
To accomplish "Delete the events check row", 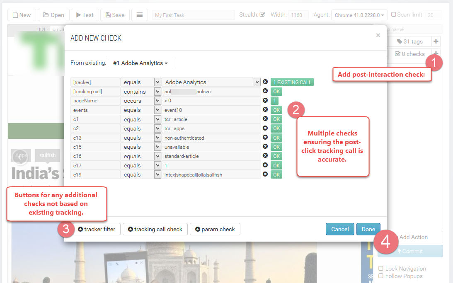I will tap(265, 110).
